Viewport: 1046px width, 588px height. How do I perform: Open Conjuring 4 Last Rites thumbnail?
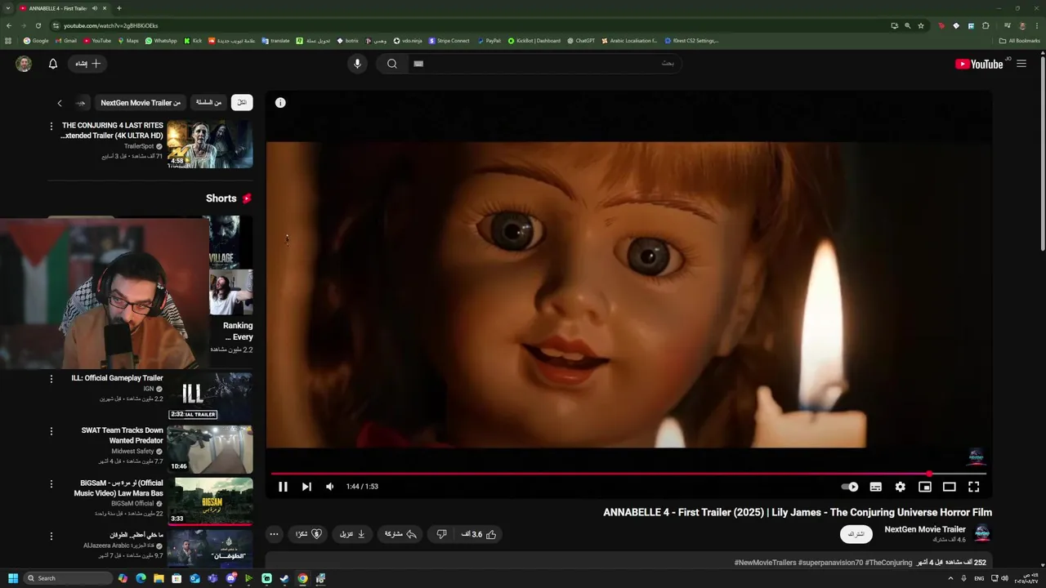coord(210,144)
